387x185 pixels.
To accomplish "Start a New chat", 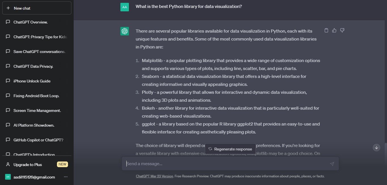I will pyautogui.click(x=37, y=8).
